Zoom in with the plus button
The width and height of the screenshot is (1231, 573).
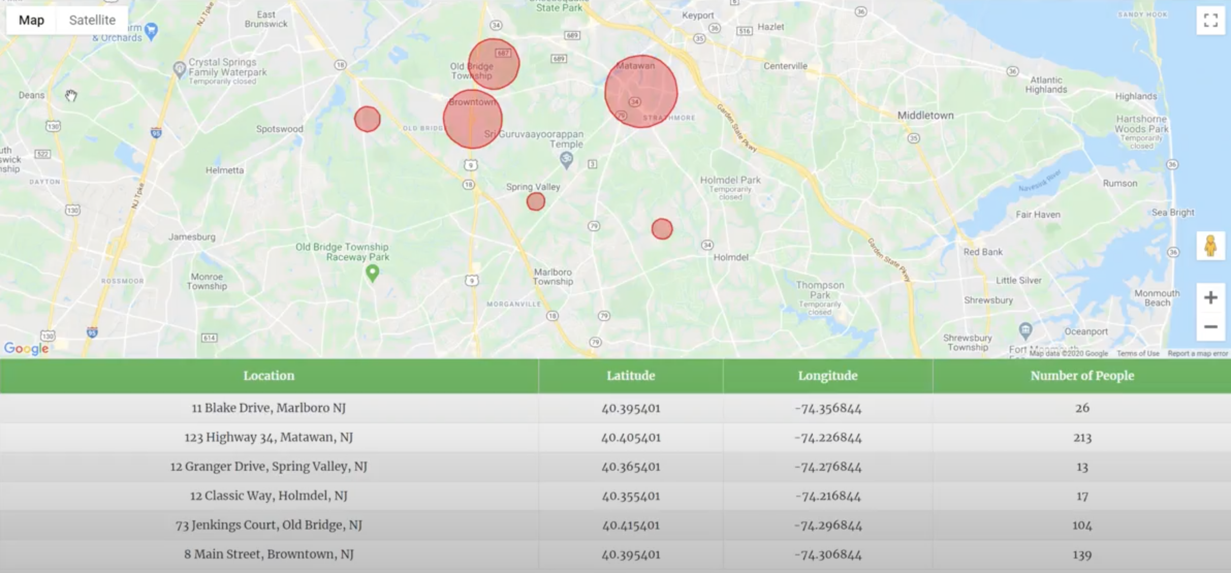pos(1210,297)
